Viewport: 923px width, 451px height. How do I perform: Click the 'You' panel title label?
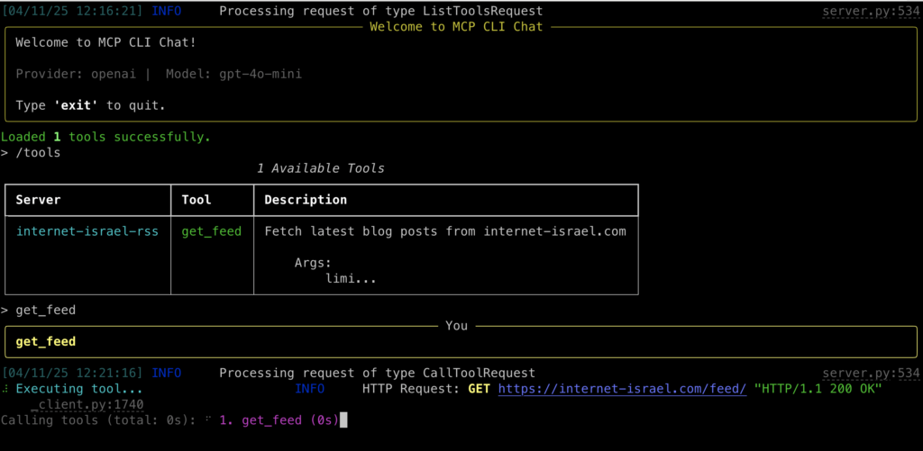456,325
